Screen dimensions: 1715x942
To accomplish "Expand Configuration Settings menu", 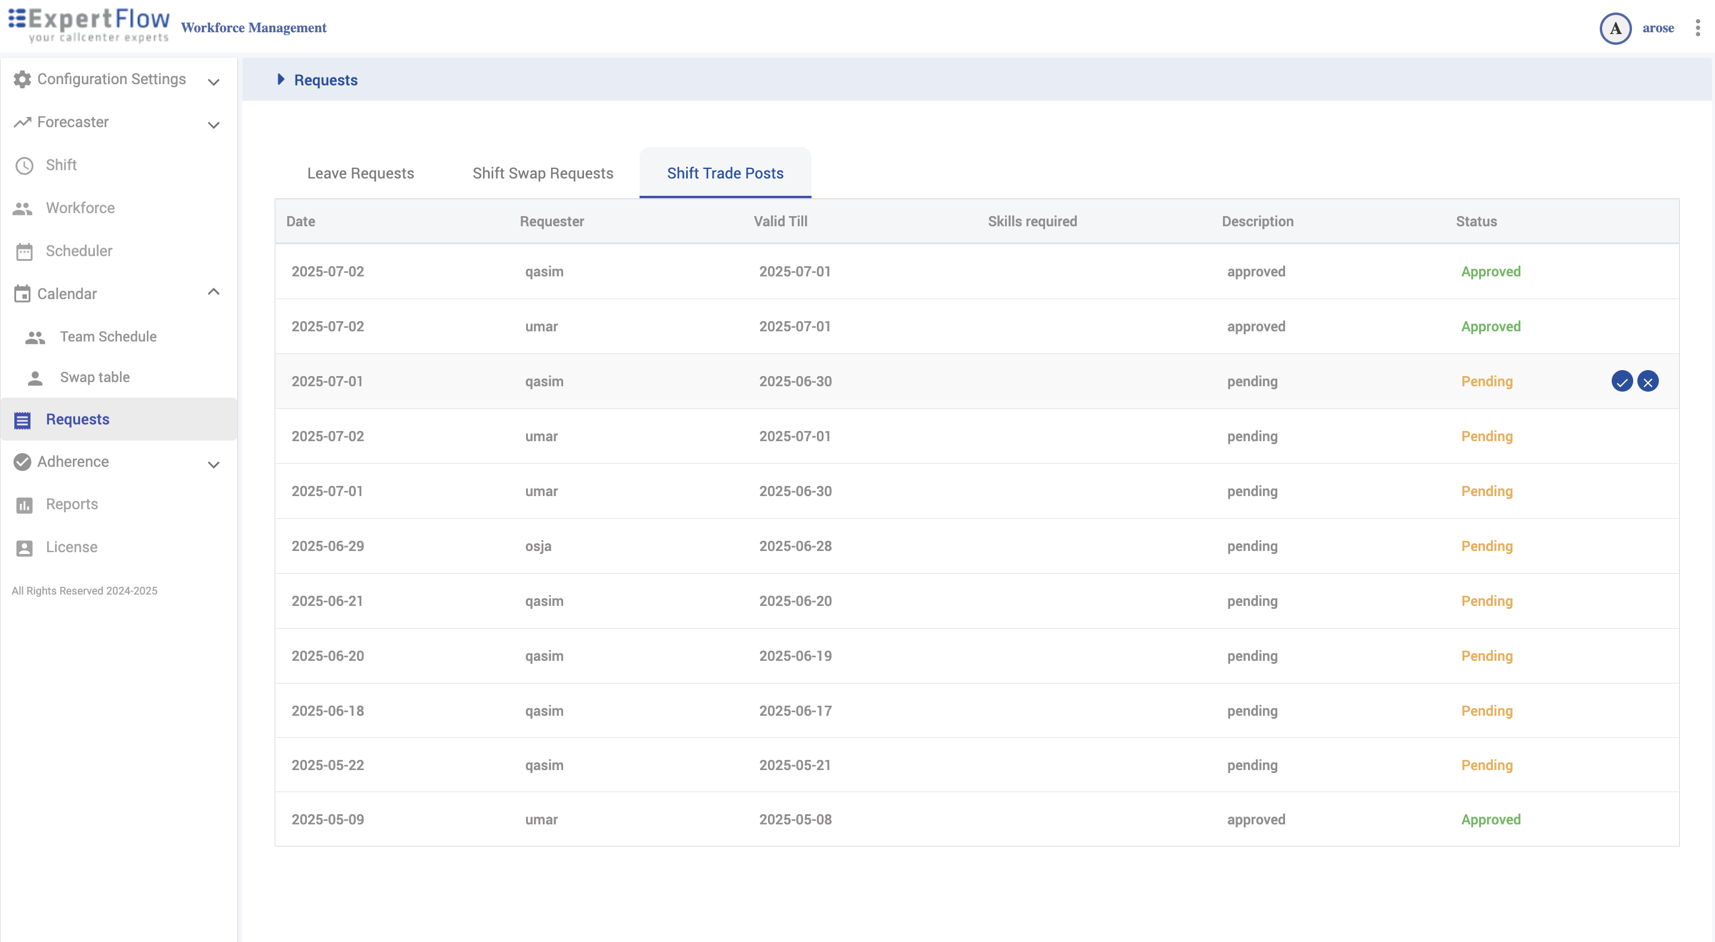I will click(x=213, y=82).
